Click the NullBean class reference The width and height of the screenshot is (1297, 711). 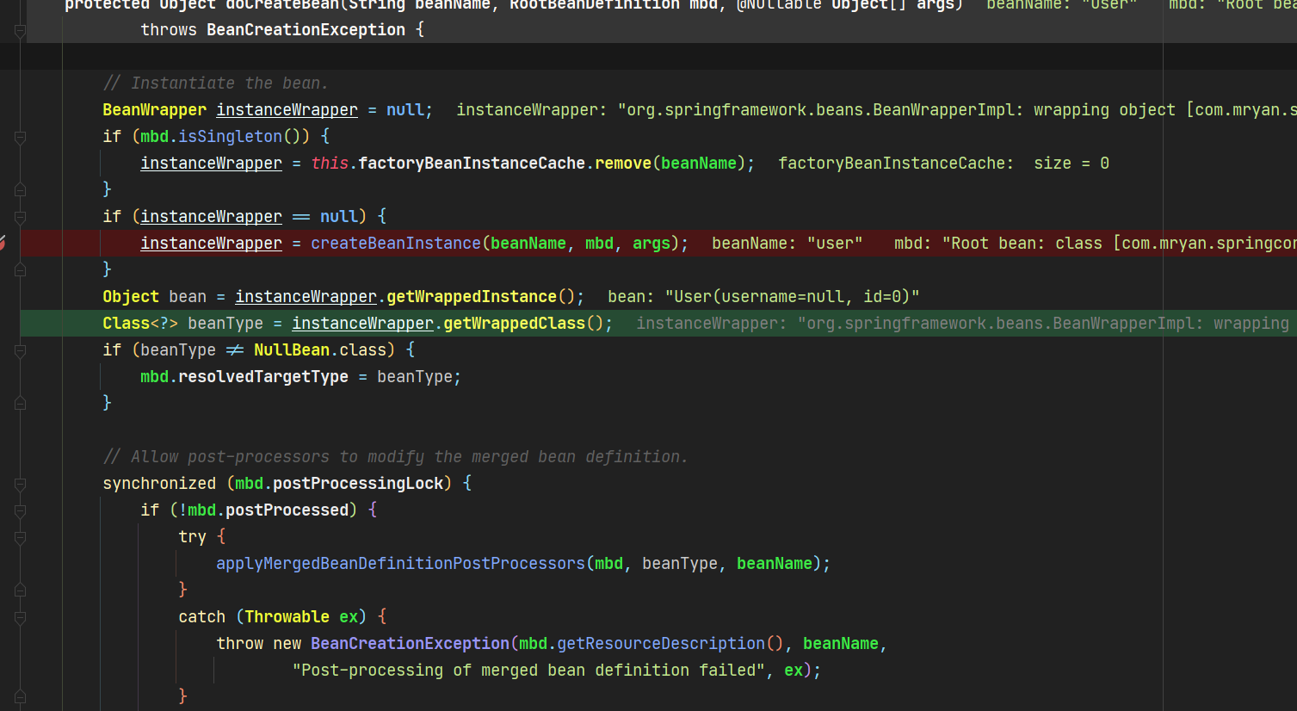(292, 350)
